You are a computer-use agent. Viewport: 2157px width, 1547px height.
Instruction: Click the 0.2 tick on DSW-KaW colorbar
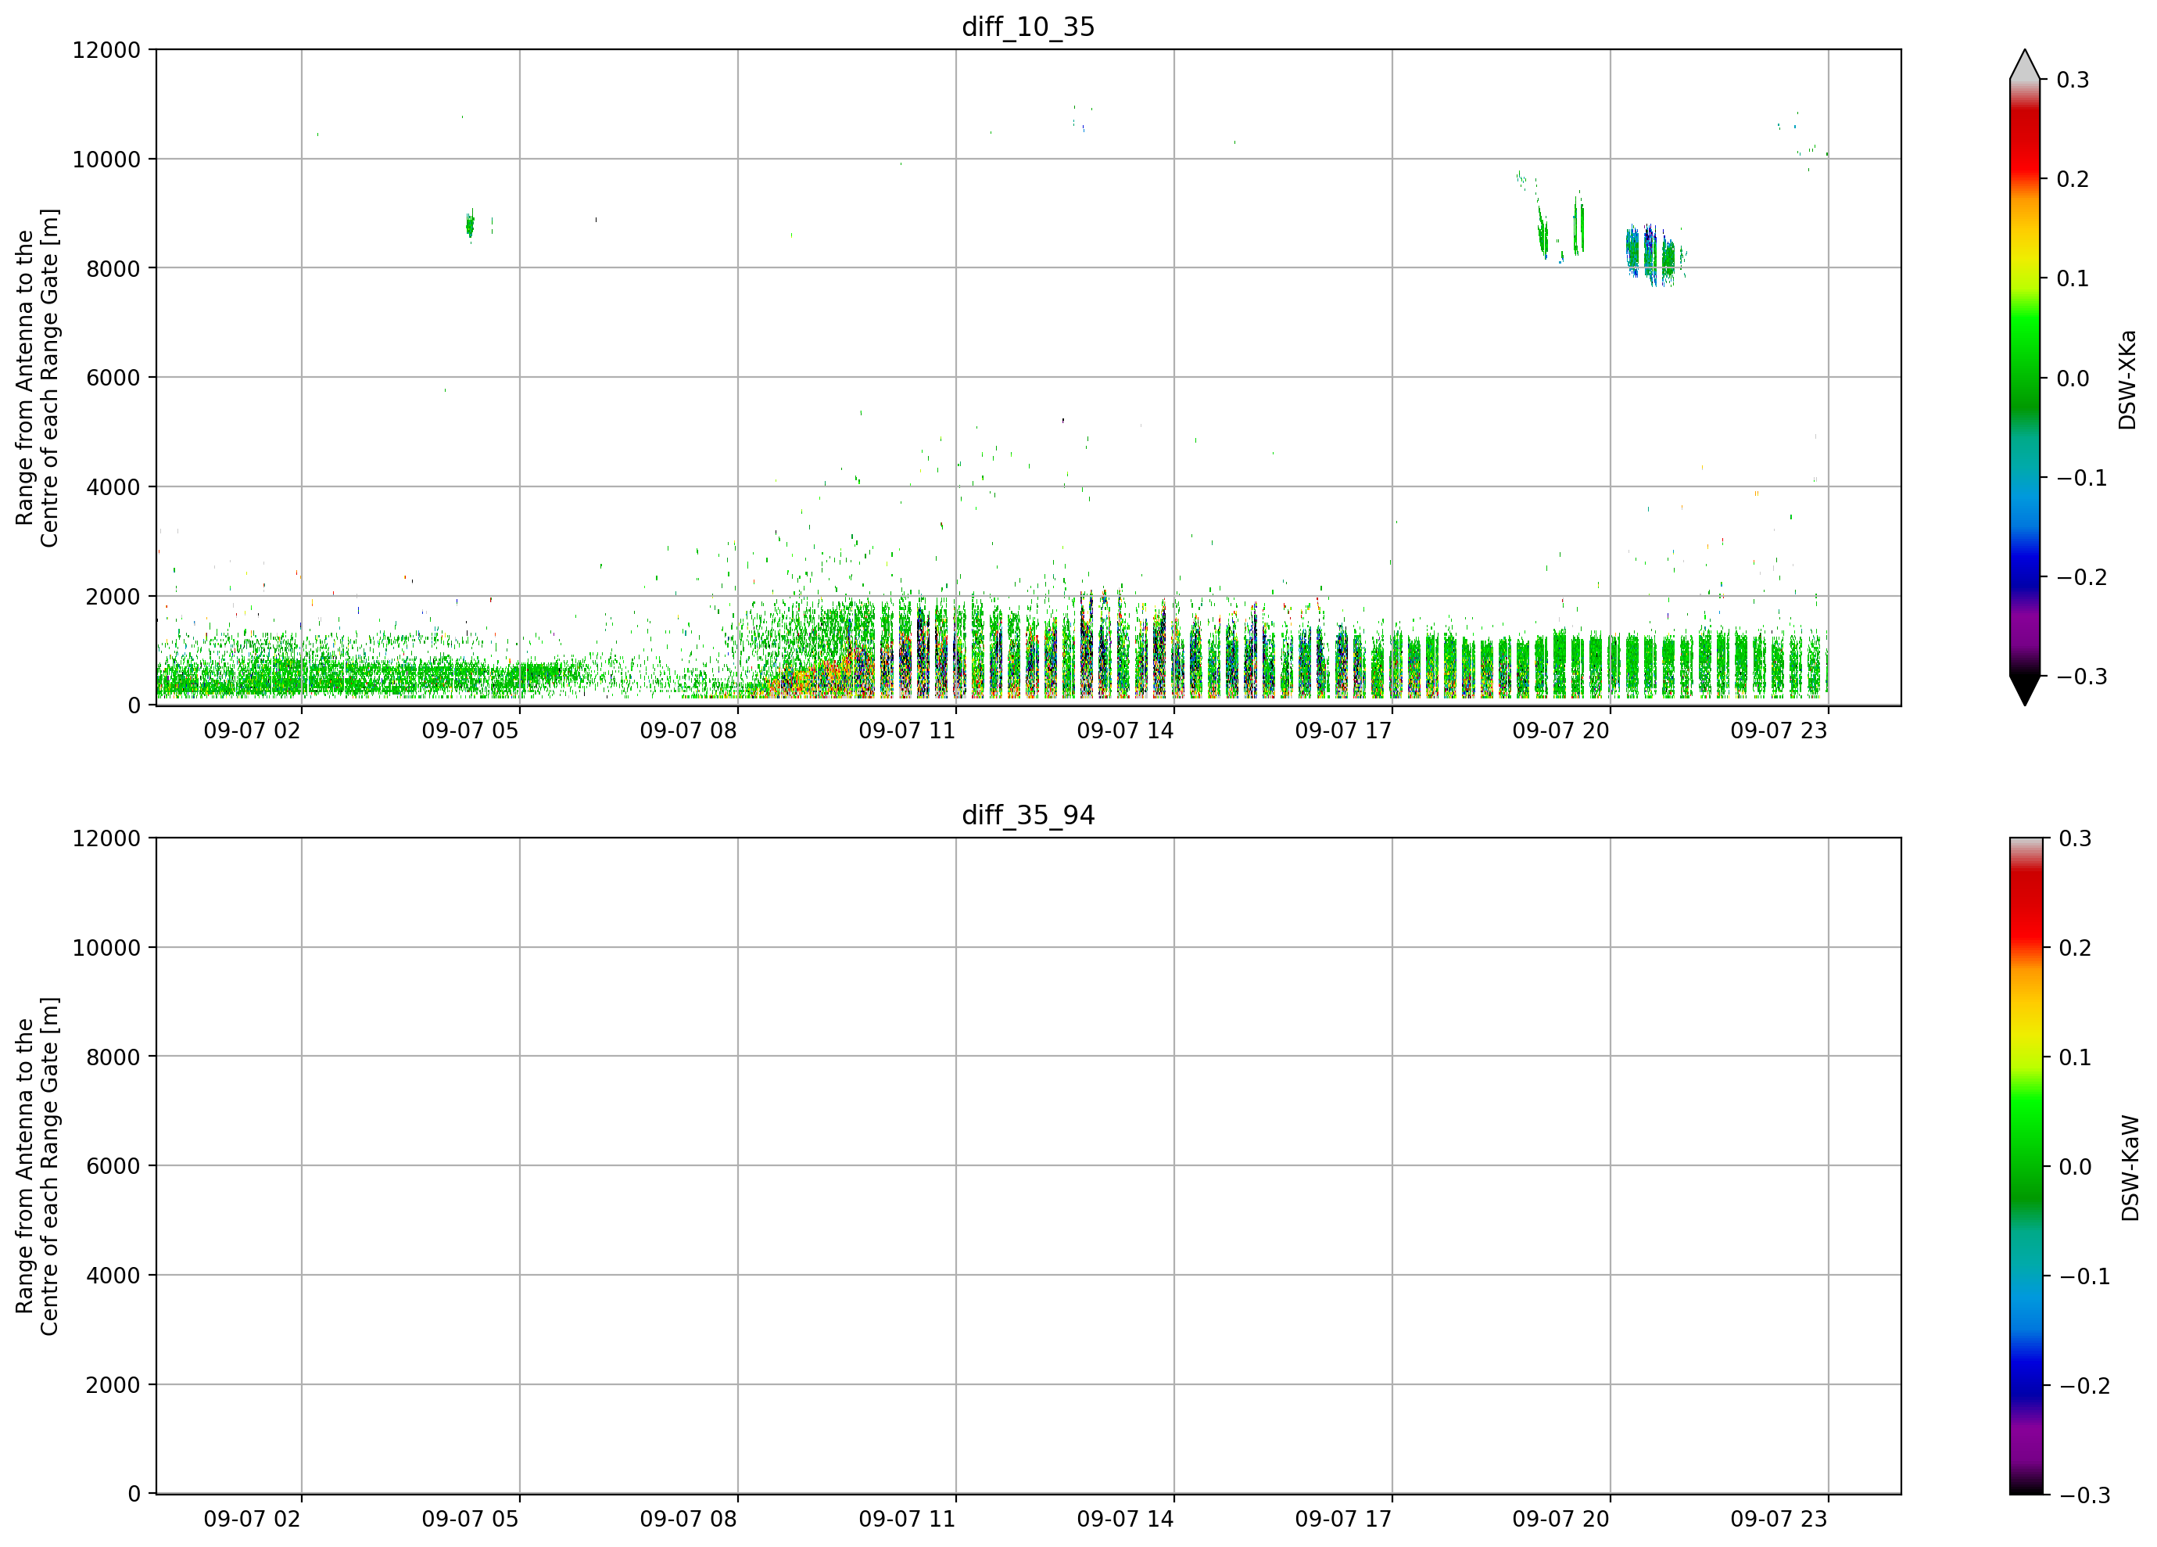coord(2074,948)
